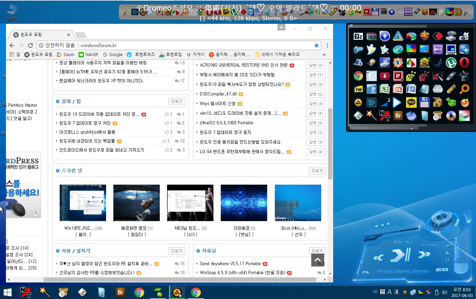Click the scroll-to-top arrow button
476x299 pixels.
[x=318, y=260]
